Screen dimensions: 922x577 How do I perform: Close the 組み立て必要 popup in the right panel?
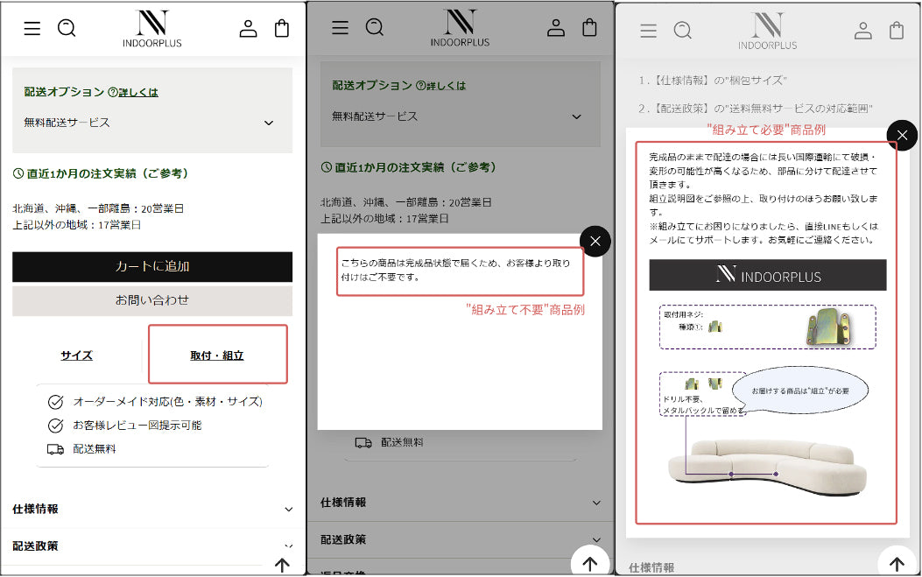[x=903, y=135]
